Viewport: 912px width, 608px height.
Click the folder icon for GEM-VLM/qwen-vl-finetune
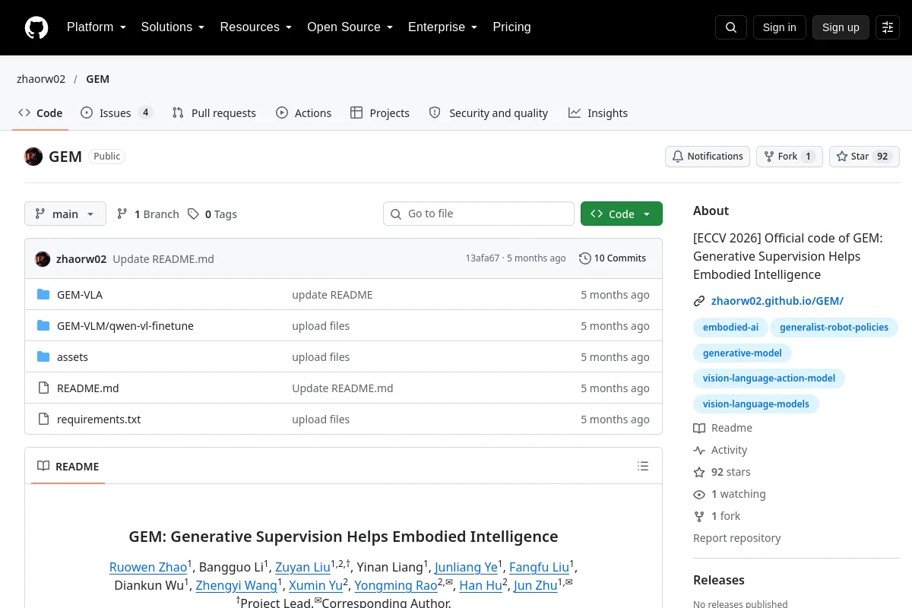pos(43,326)
